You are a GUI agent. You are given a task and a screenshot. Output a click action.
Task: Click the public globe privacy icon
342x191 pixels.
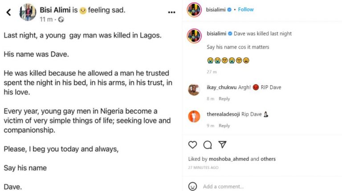click(x=61, y=20)
